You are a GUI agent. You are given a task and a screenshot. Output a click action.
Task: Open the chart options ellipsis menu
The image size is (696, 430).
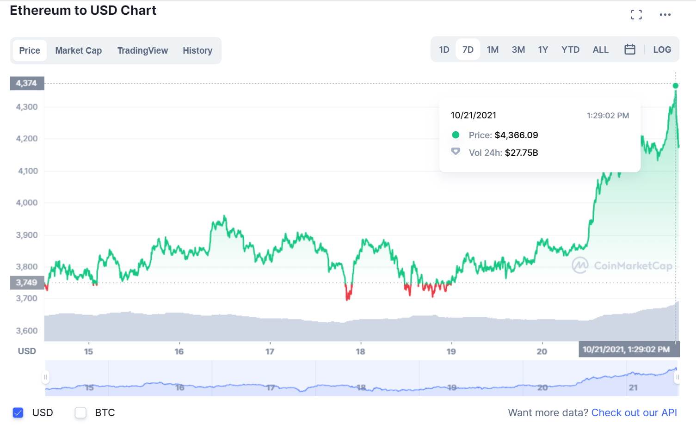point(665,14)
